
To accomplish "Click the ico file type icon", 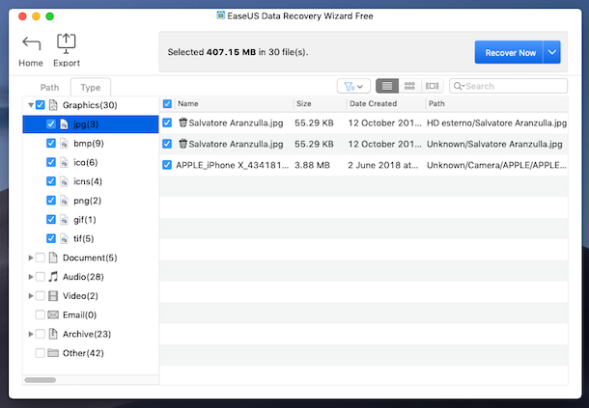I will coord(65,162).
